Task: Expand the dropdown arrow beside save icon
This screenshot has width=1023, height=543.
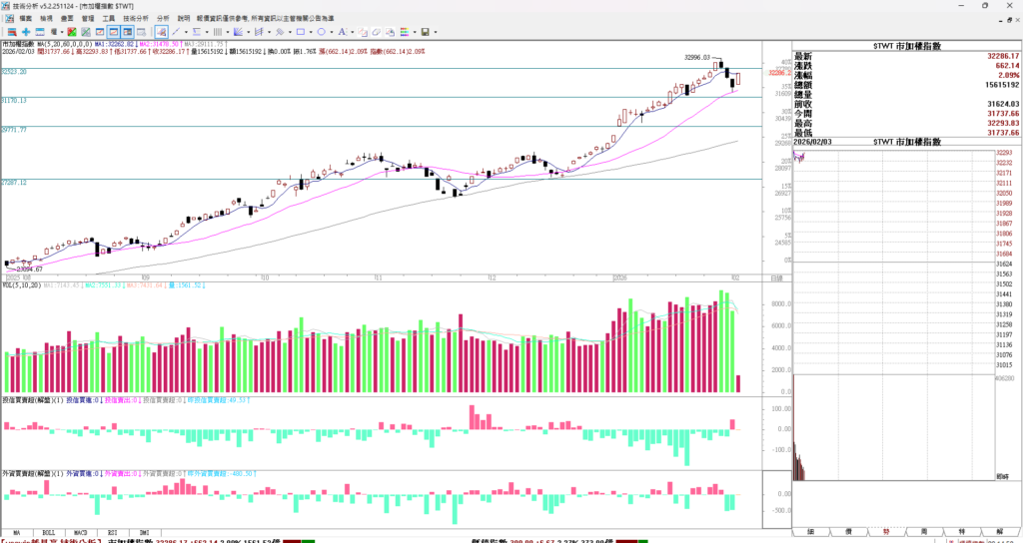Action: [436, 32]
